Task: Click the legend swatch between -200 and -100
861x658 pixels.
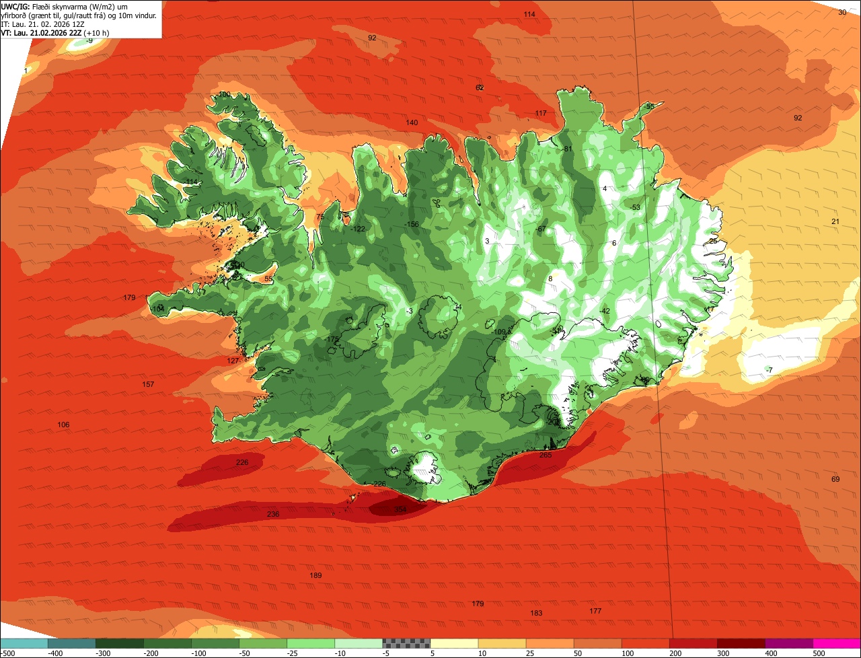Action: (x=167, y=643)
